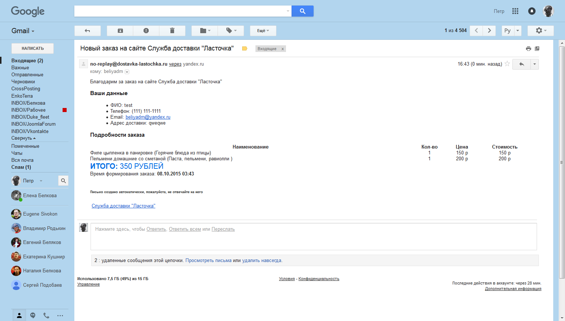Open the notifications bell
The height and width of the screenshot is (321, 565).
[x=532, y=11]
